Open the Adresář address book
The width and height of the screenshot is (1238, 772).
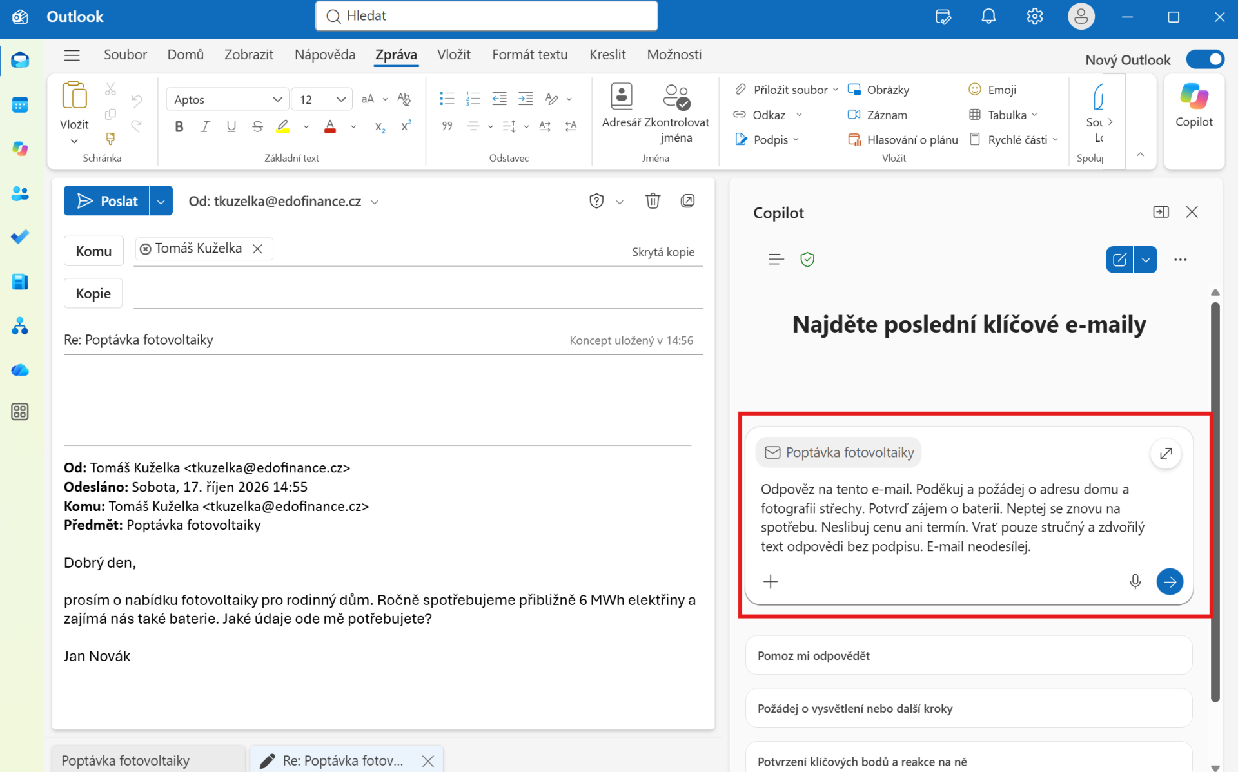[x=622, y=106]
